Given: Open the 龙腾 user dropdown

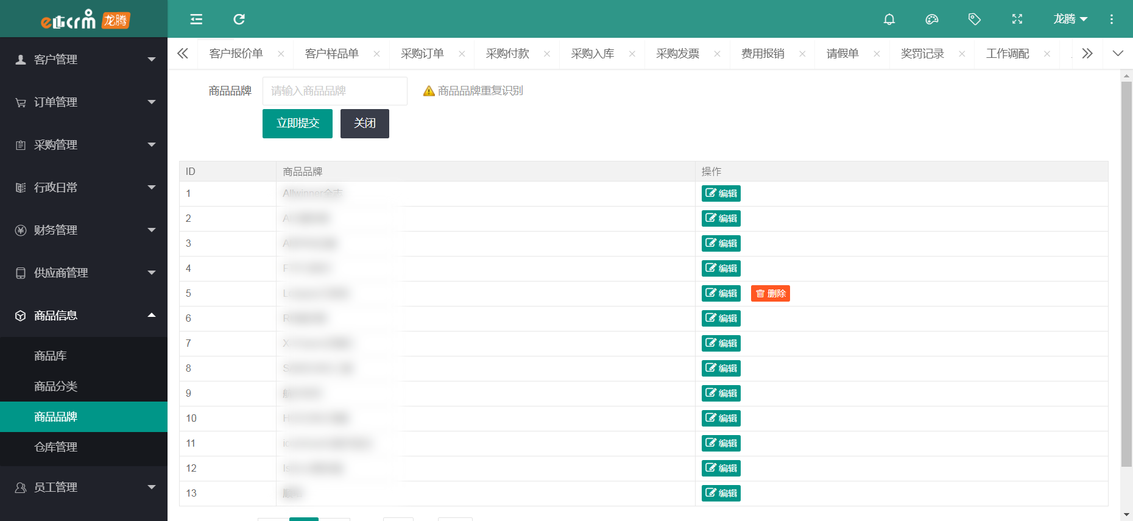Looking at the screenshot, I should [x=1070, y=19].
